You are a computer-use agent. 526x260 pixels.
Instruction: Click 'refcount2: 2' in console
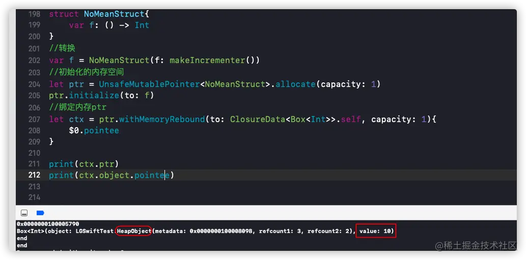pos(328,231)
